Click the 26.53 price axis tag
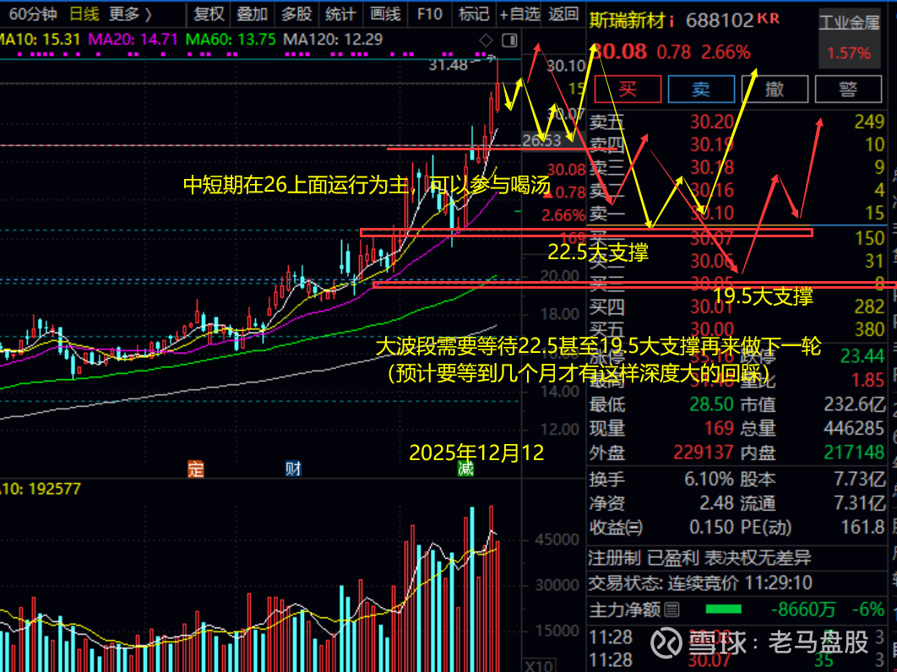 click(541, 141)
